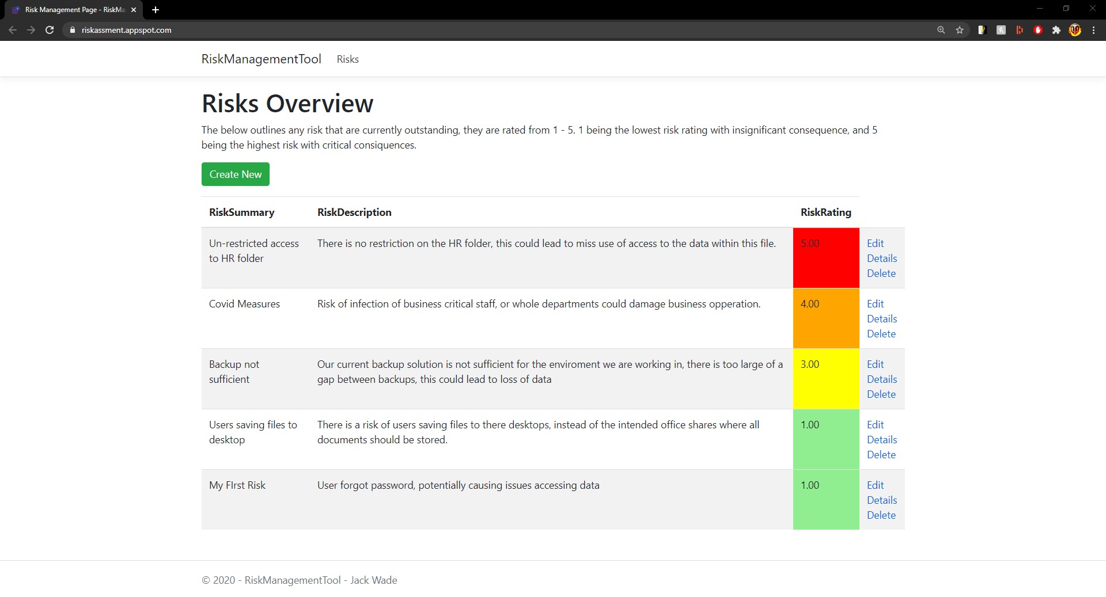Bookmark this page with the star icon

pos(960,30)
